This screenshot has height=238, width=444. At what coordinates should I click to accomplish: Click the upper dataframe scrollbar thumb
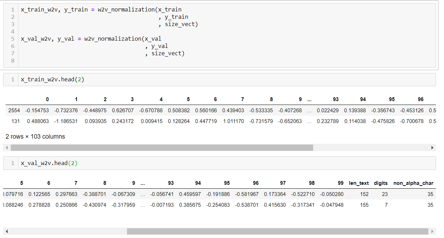point(162,147)
